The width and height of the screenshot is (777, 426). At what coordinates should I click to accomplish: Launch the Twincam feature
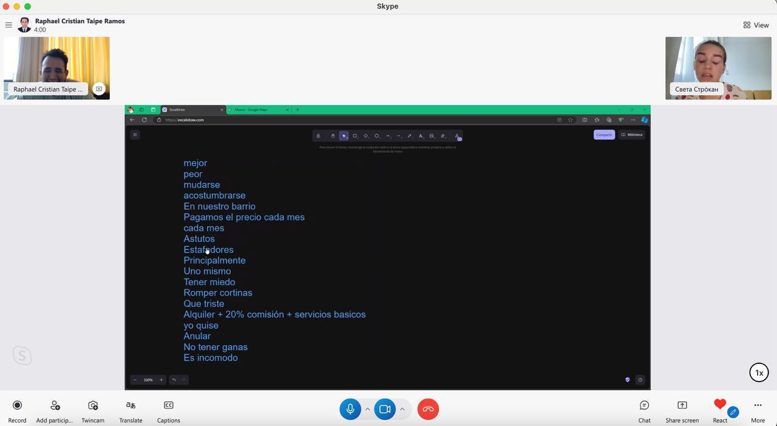click(x=93, y=411)
